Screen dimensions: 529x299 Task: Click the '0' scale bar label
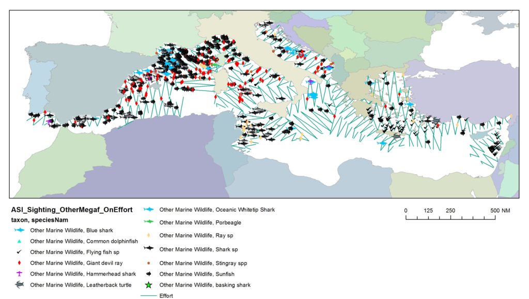406,211
